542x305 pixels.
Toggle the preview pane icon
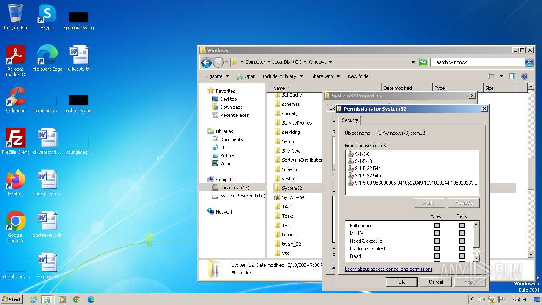[x=512, y=76]
